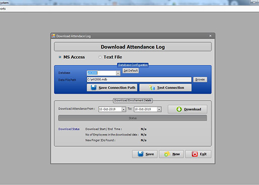Click Save Connection Path button
This screenshot has width=259, height=185.
pos(112,87)
